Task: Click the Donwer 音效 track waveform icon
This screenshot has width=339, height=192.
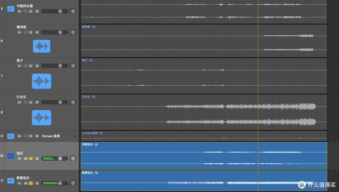Action: [x=11, y=136]
